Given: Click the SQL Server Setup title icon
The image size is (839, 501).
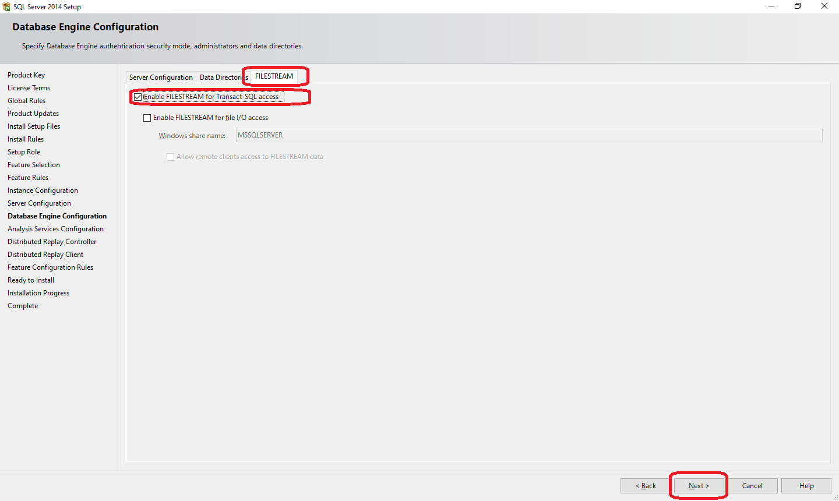Looking at the screenshot, I should [6, 6].
